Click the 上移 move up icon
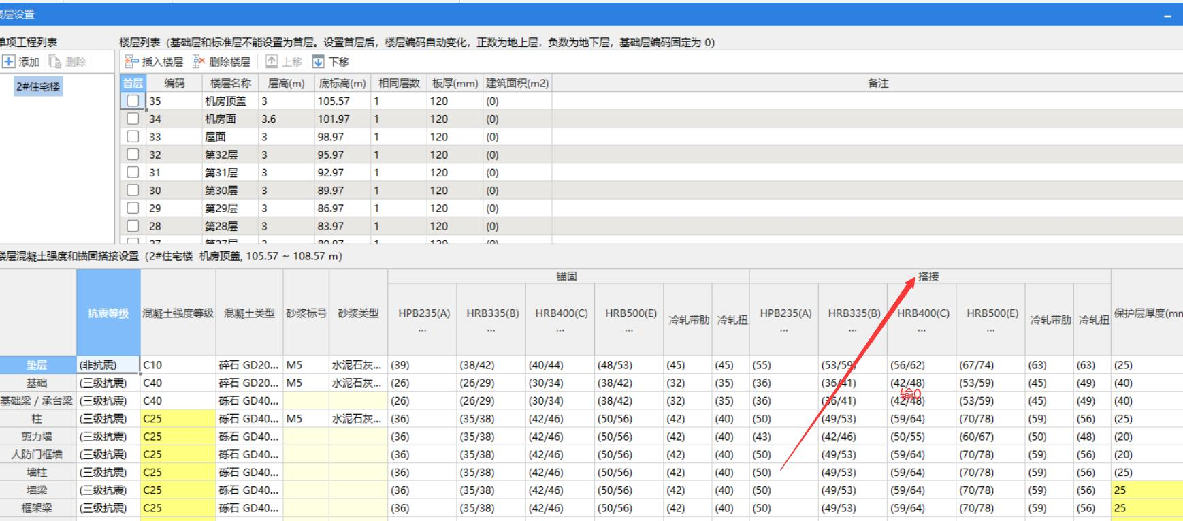Screen dimensions: 1183x521 click(272, 62)
